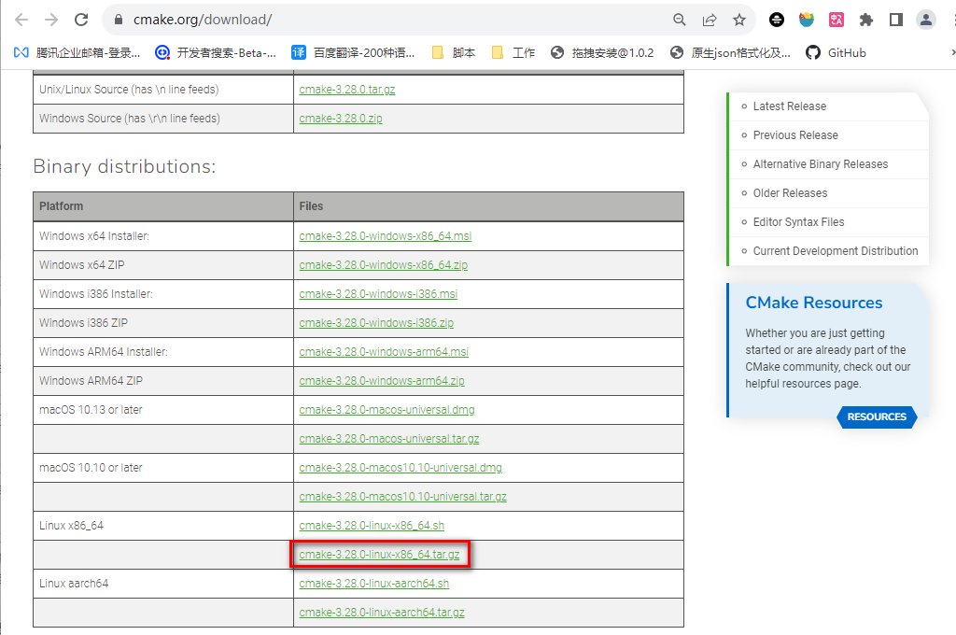The image size is (956, 635).
Task: Download cmake-3.28.0-macos-universal.tar.gz
Action: coord(389,439)
